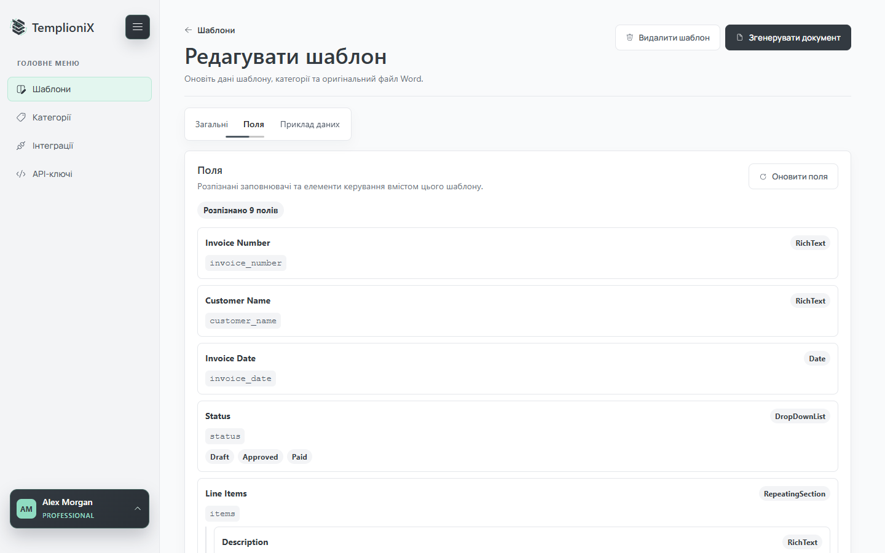Screen dimensions: 885x553
Task: Click the ГОЛОВНЕ МЕНЮ section label
Action: pos(48,63)
